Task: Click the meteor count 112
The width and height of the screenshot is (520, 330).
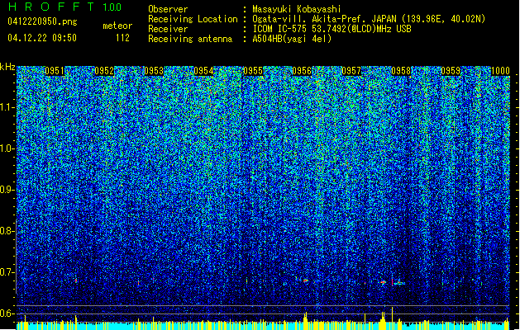Action: [x=122, y=38]
